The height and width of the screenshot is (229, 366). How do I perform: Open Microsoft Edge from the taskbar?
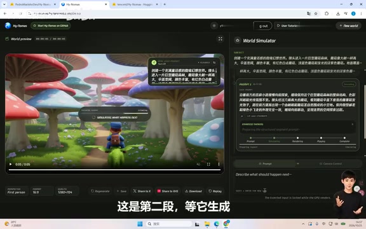click(216, 224)
